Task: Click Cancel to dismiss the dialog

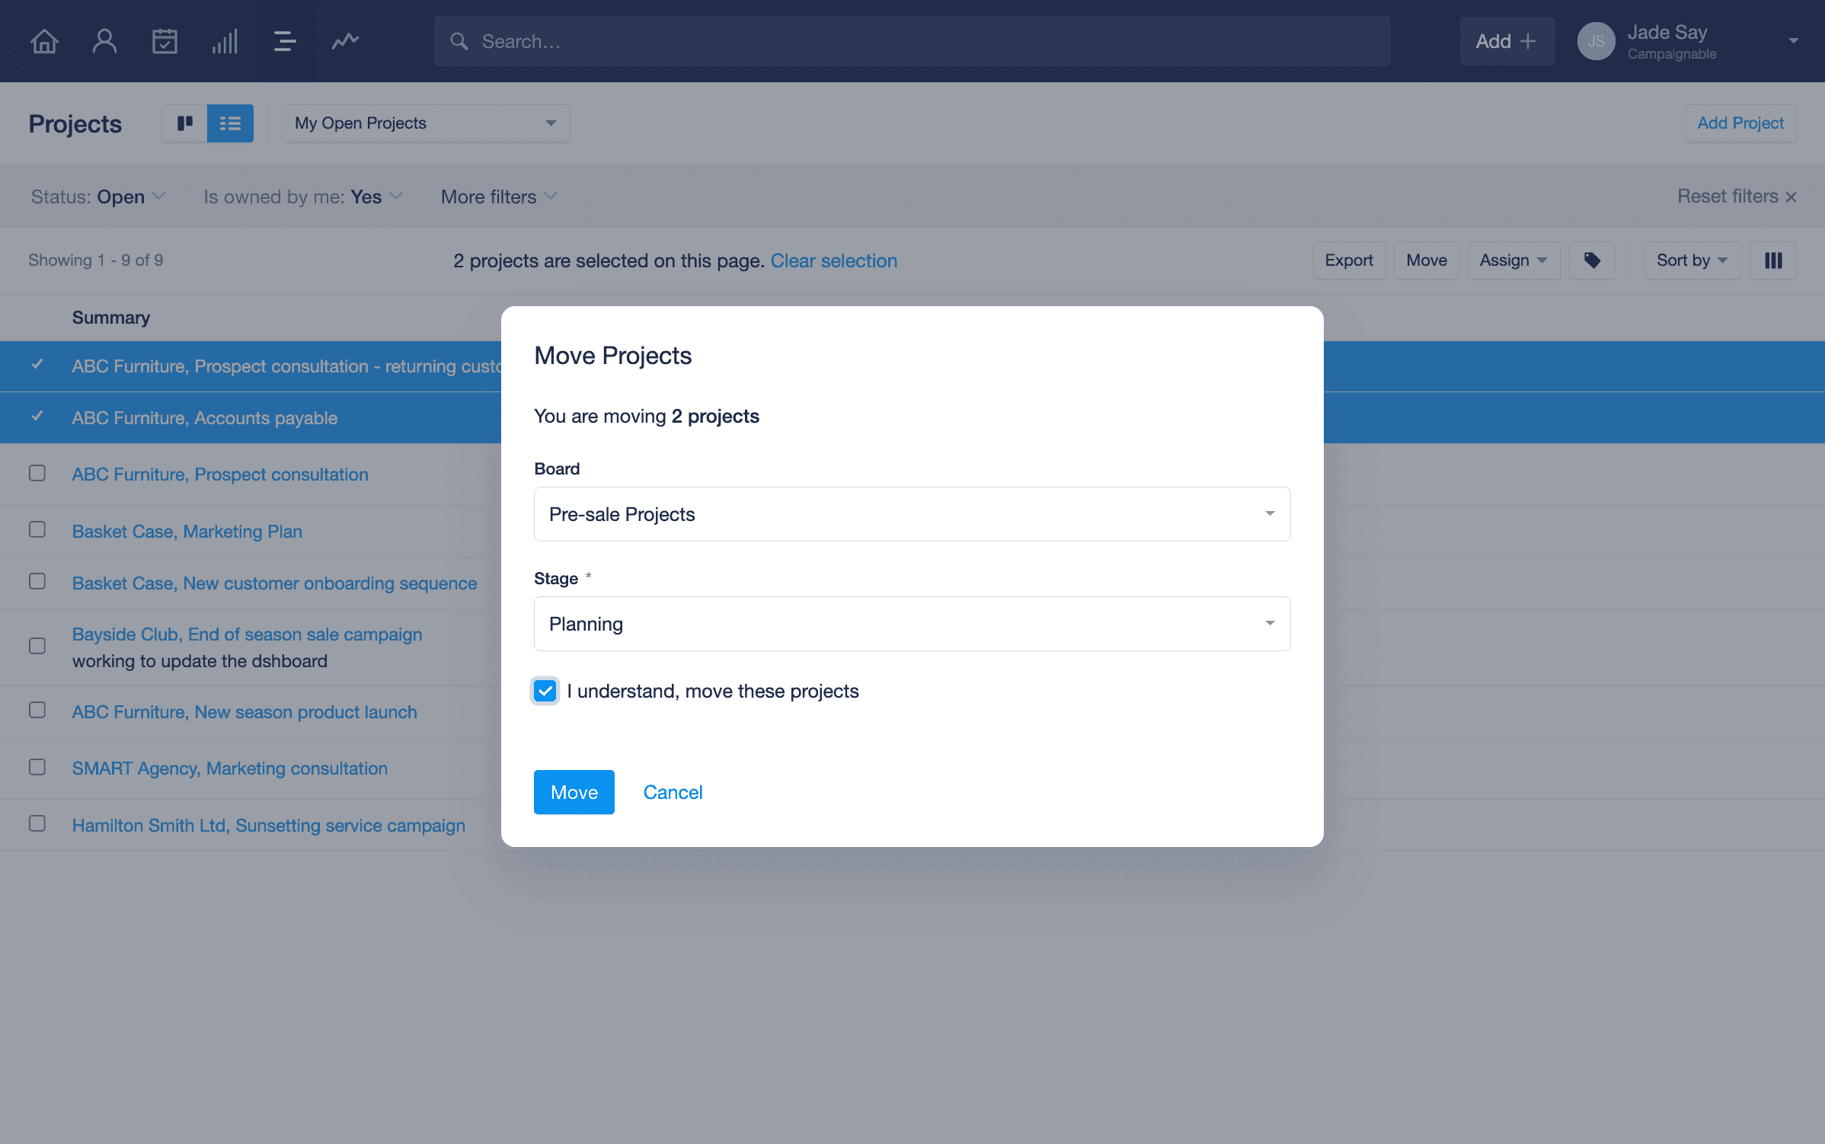Action: 672,792
